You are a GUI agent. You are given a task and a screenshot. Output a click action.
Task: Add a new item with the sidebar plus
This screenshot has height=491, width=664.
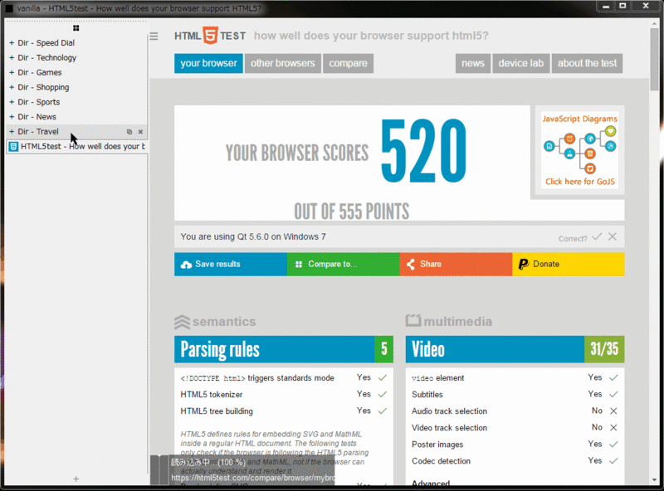tap(76, 479)
